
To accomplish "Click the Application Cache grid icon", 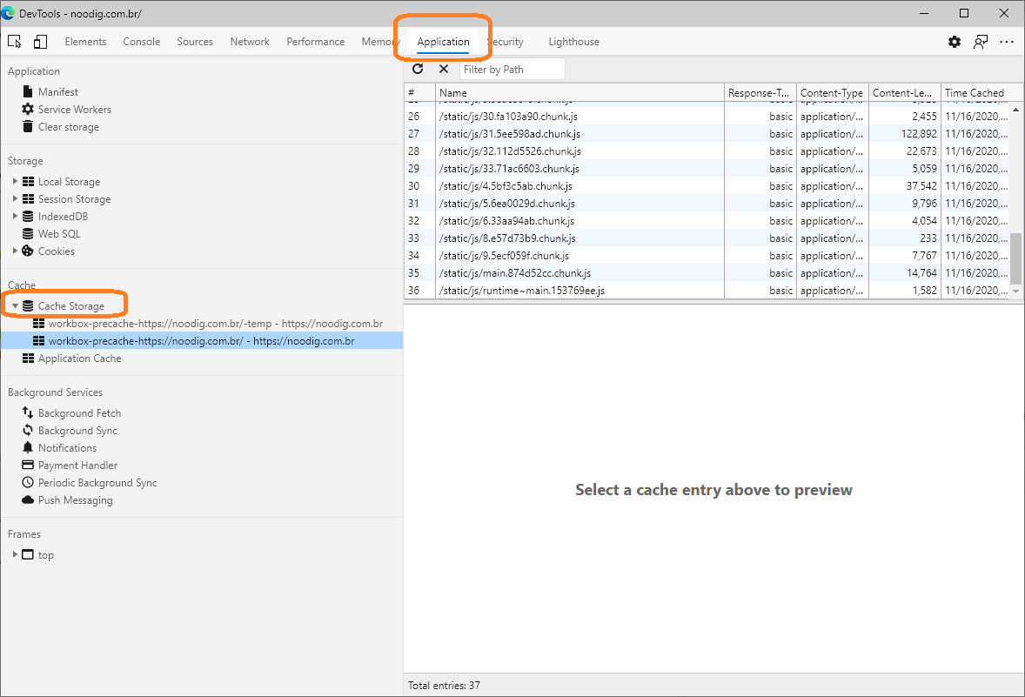I will (x=28, y=359).
